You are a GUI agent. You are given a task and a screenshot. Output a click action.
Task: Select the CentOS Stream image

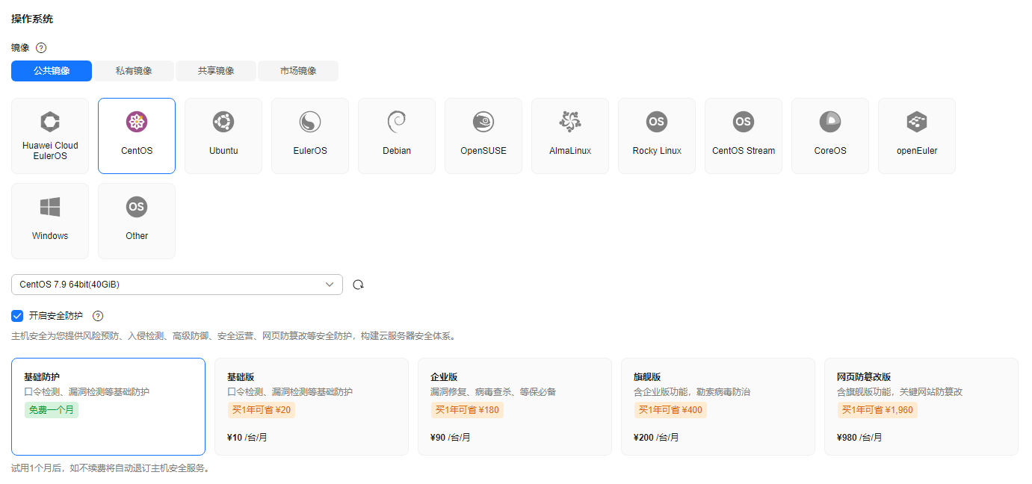[744, 136]
